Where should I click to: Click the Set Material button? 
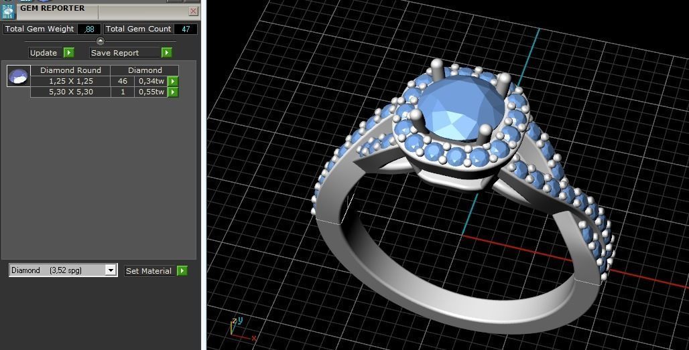(149, 270)
